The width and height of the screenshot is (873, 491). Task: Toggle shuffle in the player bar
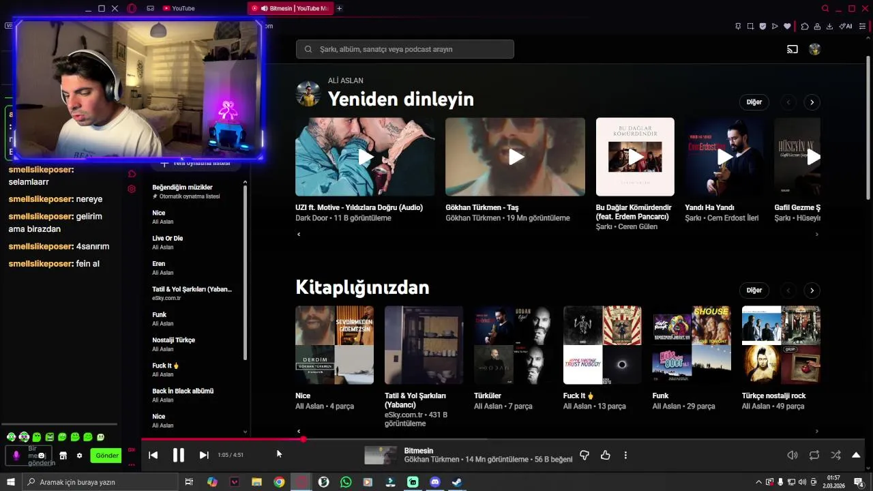[x=835, y=455]
